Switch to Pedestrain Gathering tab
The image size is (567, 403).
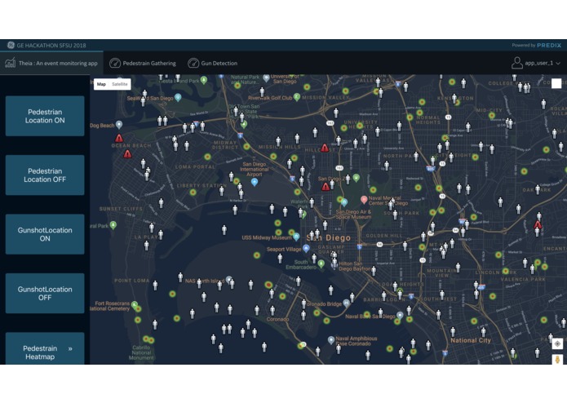[x=143, y=64]
